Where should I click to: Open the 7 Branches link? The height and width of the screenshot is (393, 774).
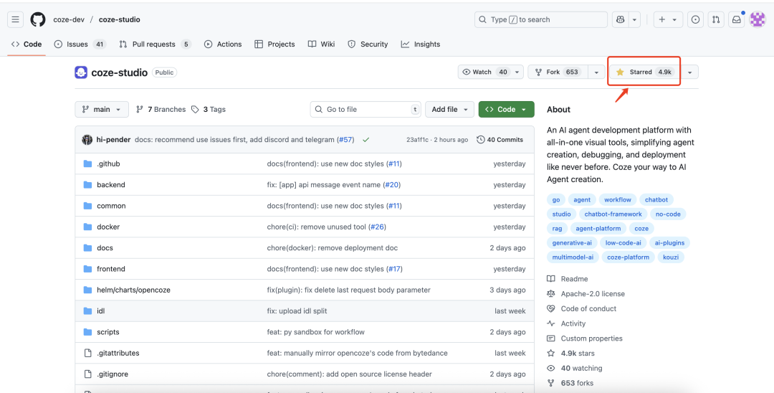pyautogui.click(x=161, y=109)
